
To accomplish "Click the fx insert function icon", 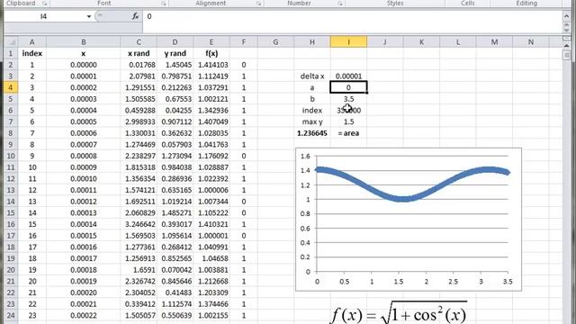I will 135,16.
